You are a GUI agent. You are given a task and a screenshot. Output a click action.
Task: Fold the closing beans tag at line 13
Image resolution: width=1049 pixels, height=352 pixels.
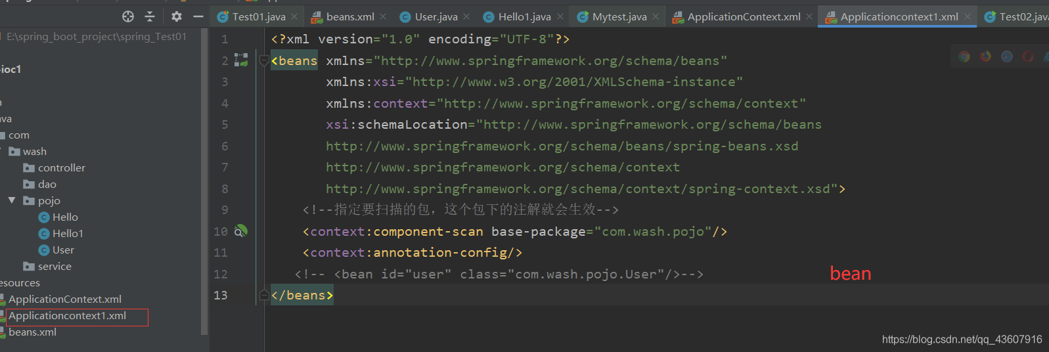tap(264, 295)
